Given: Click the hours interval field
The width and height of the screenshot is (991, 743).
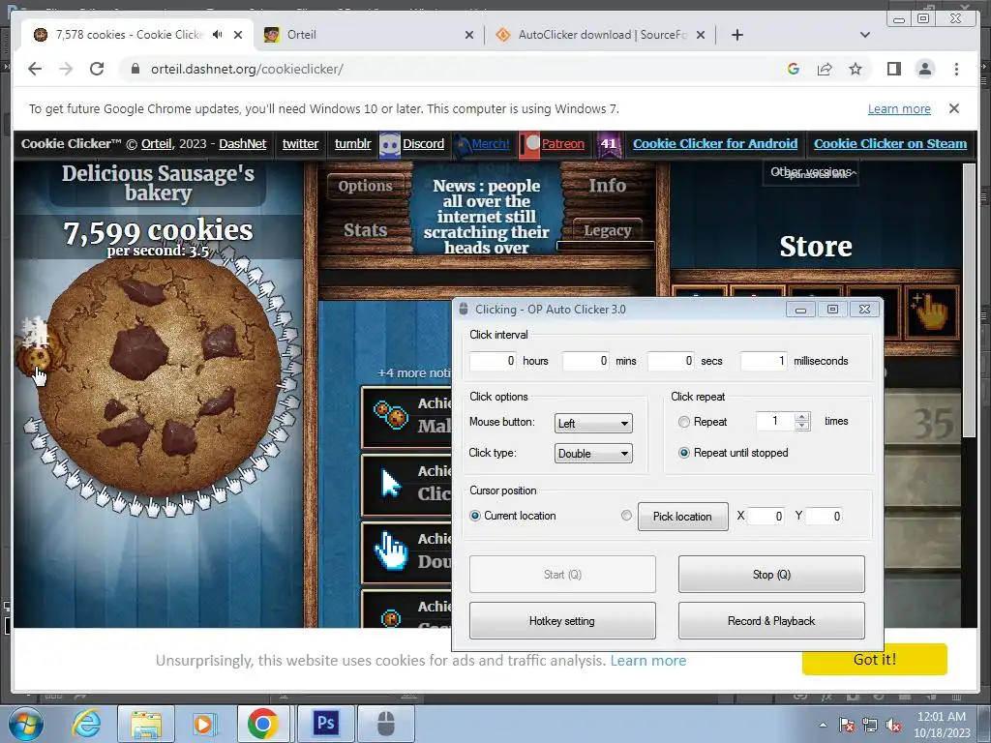Looking at the screenshot, I should [x=493, y=361].
